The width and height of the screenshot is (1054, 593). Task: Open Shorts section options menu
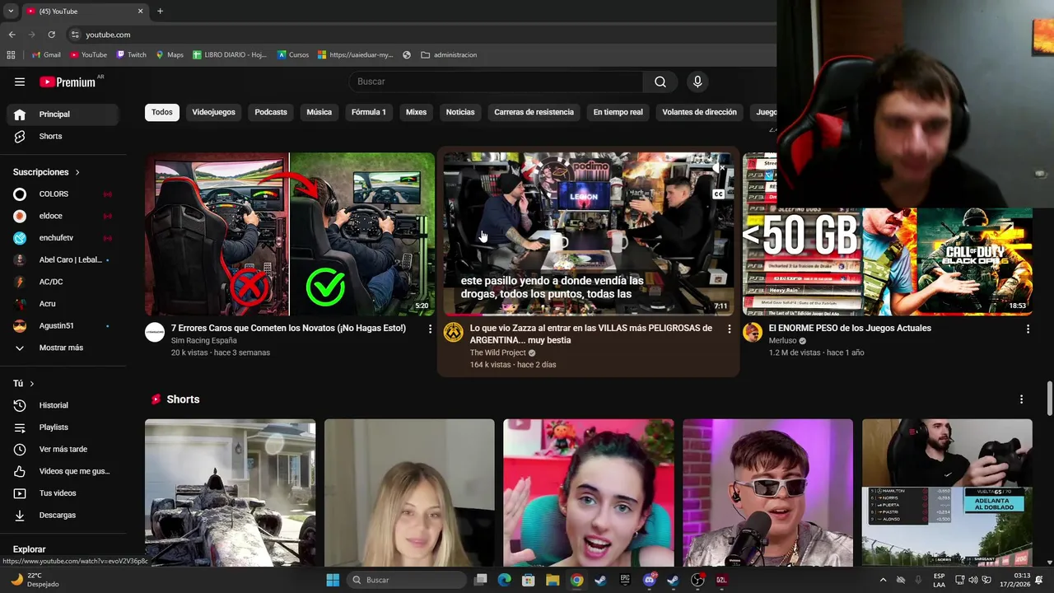[1022, 399]
